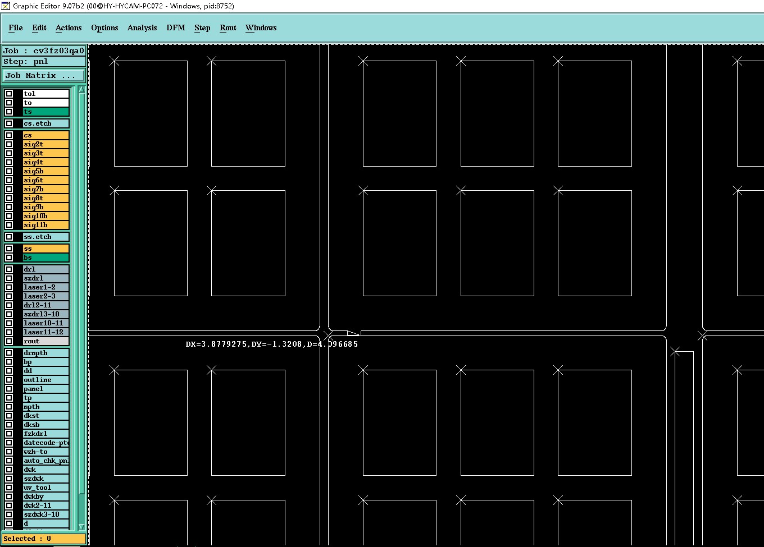Select layer name szdwk3-10
The image size is (764, 547).
click(x=46, y=514)
